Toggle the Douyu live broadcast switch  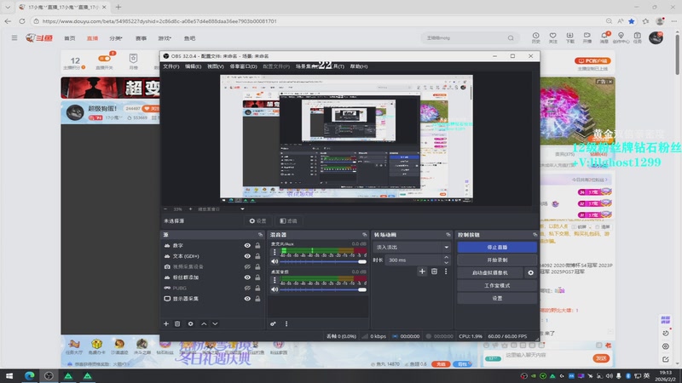(x=104, y=58)
